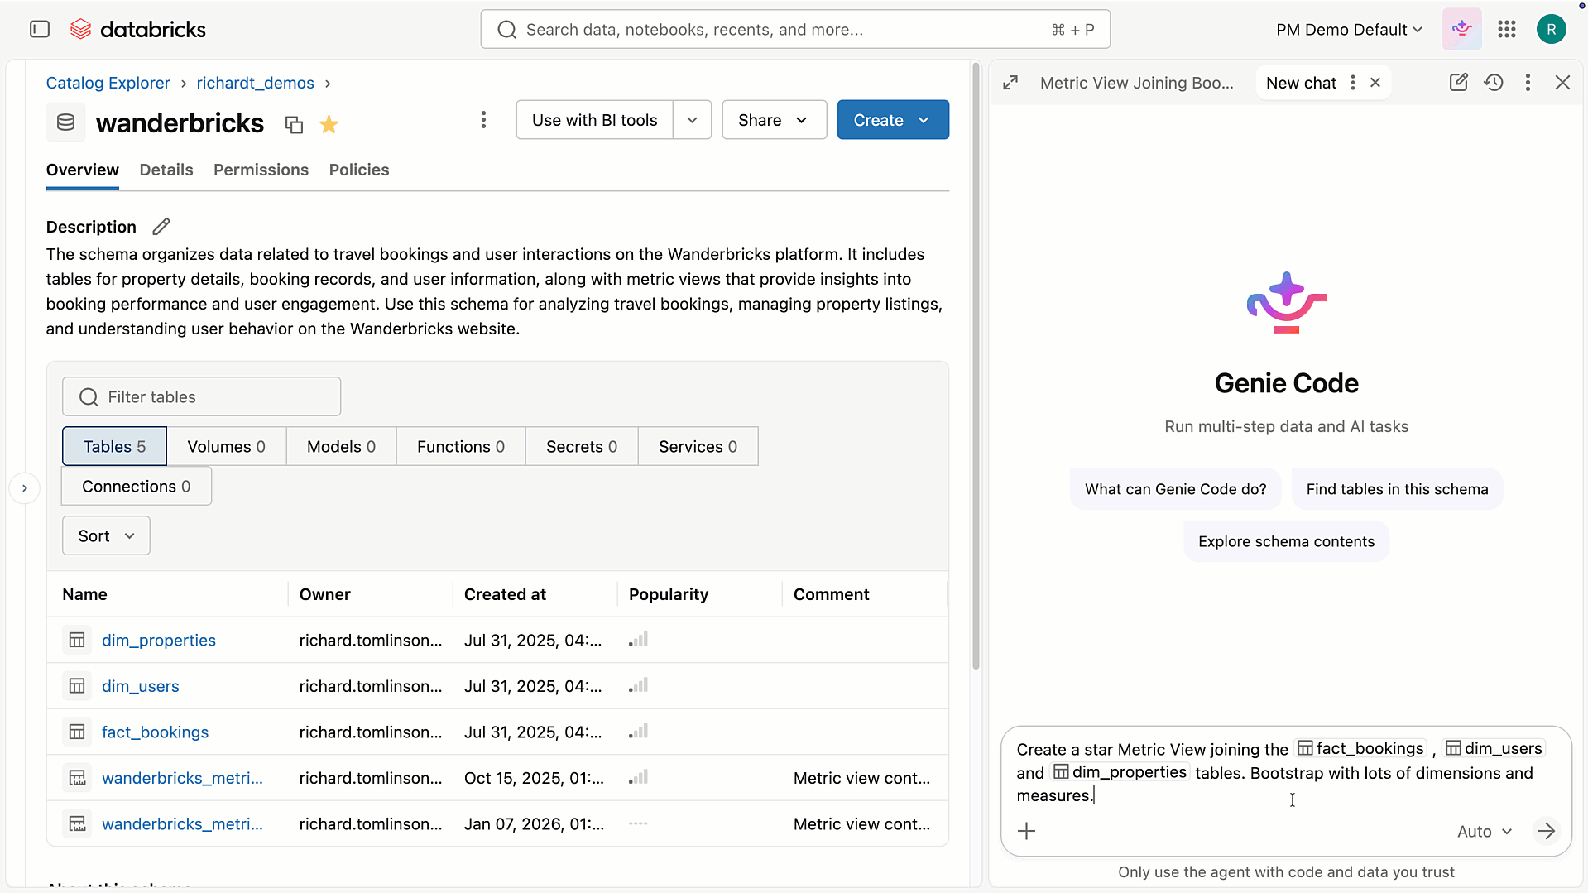Select the Functions 0 filter
This screenshot has width=1588, height=893.
(x=461, y=447)
